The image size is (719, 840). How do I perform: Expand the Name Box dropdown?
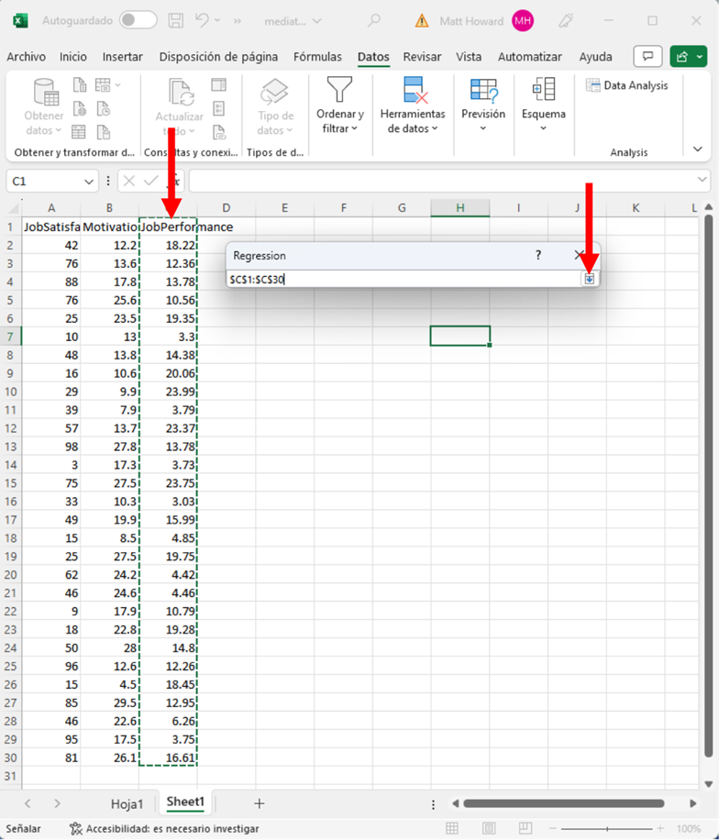coord(89,182)
